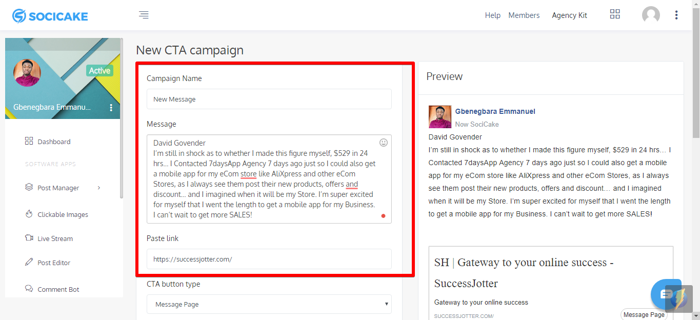Click the 'Preview' panel heading
This screenshot has height=320, width=700.
(445, 76)
